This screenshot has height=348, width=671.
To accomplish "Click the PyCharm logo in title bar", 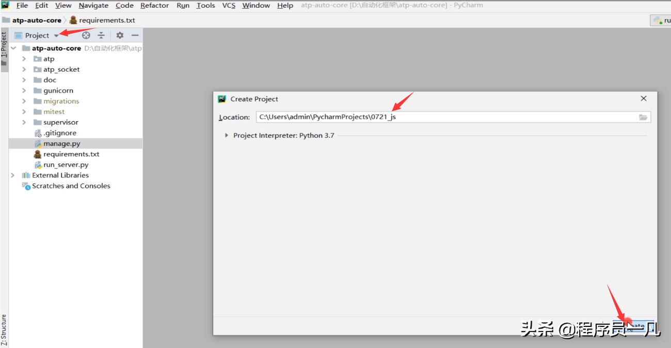I will coord(5,5).
